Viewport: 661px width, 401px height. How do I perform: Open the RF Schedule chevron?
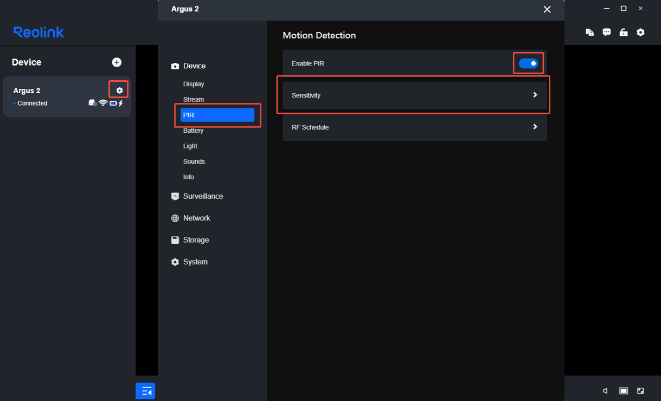coord(535,127)
